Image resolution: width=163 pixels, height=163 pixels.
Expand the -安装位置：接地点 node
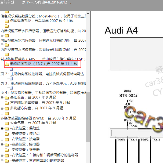point(2,134)
